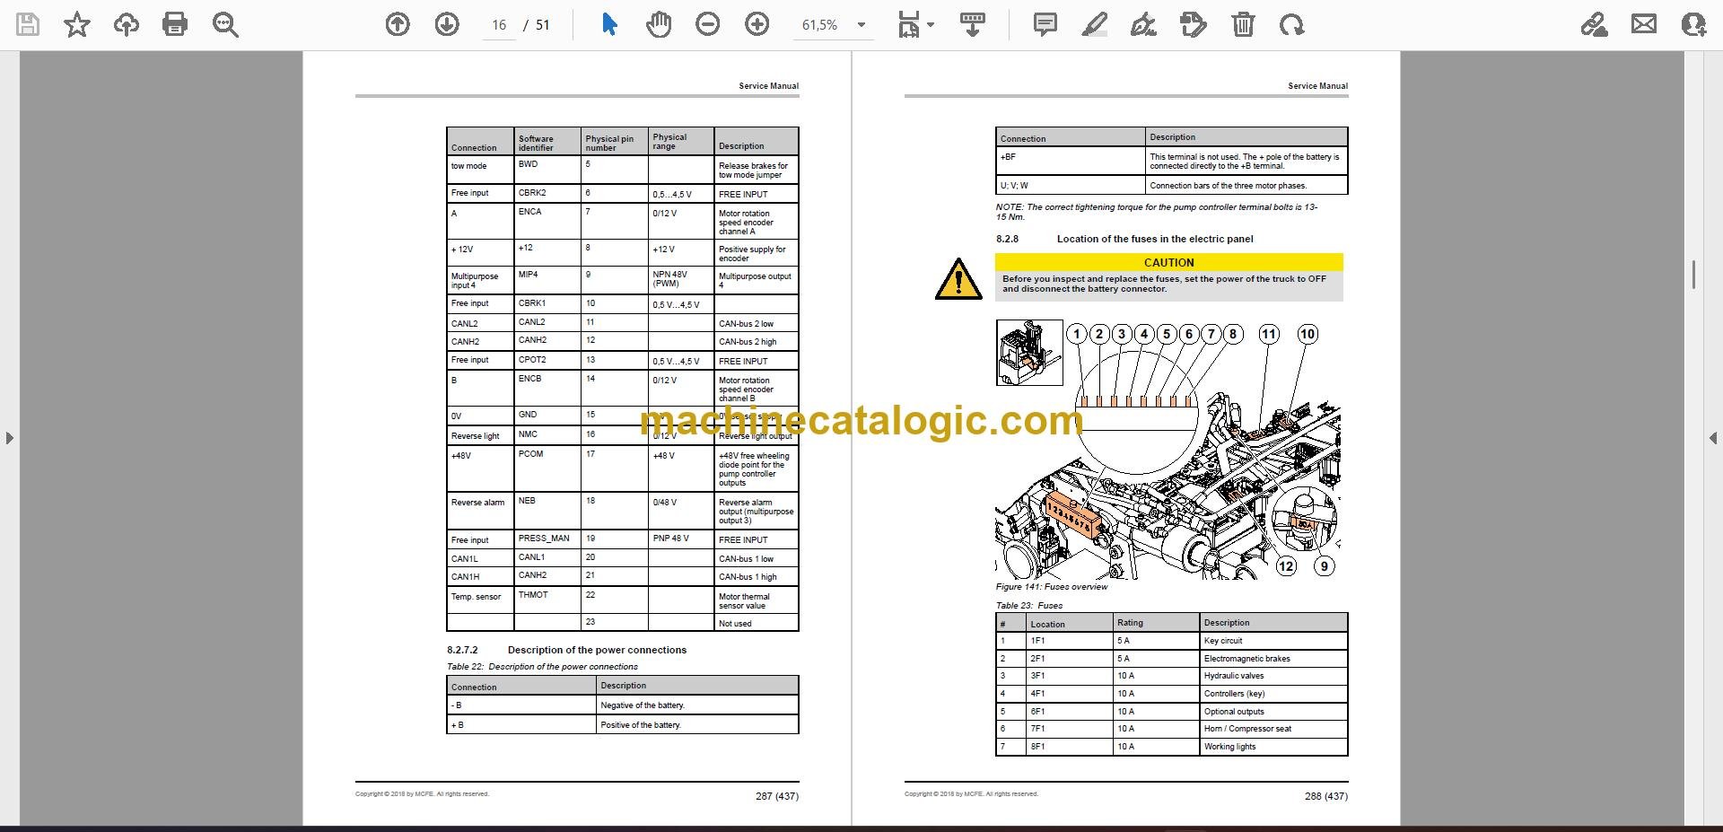Click the 'Figure 141: Fuses overview' caption
Screen dimensions: 1723x832
click(x=1052, y=587)
